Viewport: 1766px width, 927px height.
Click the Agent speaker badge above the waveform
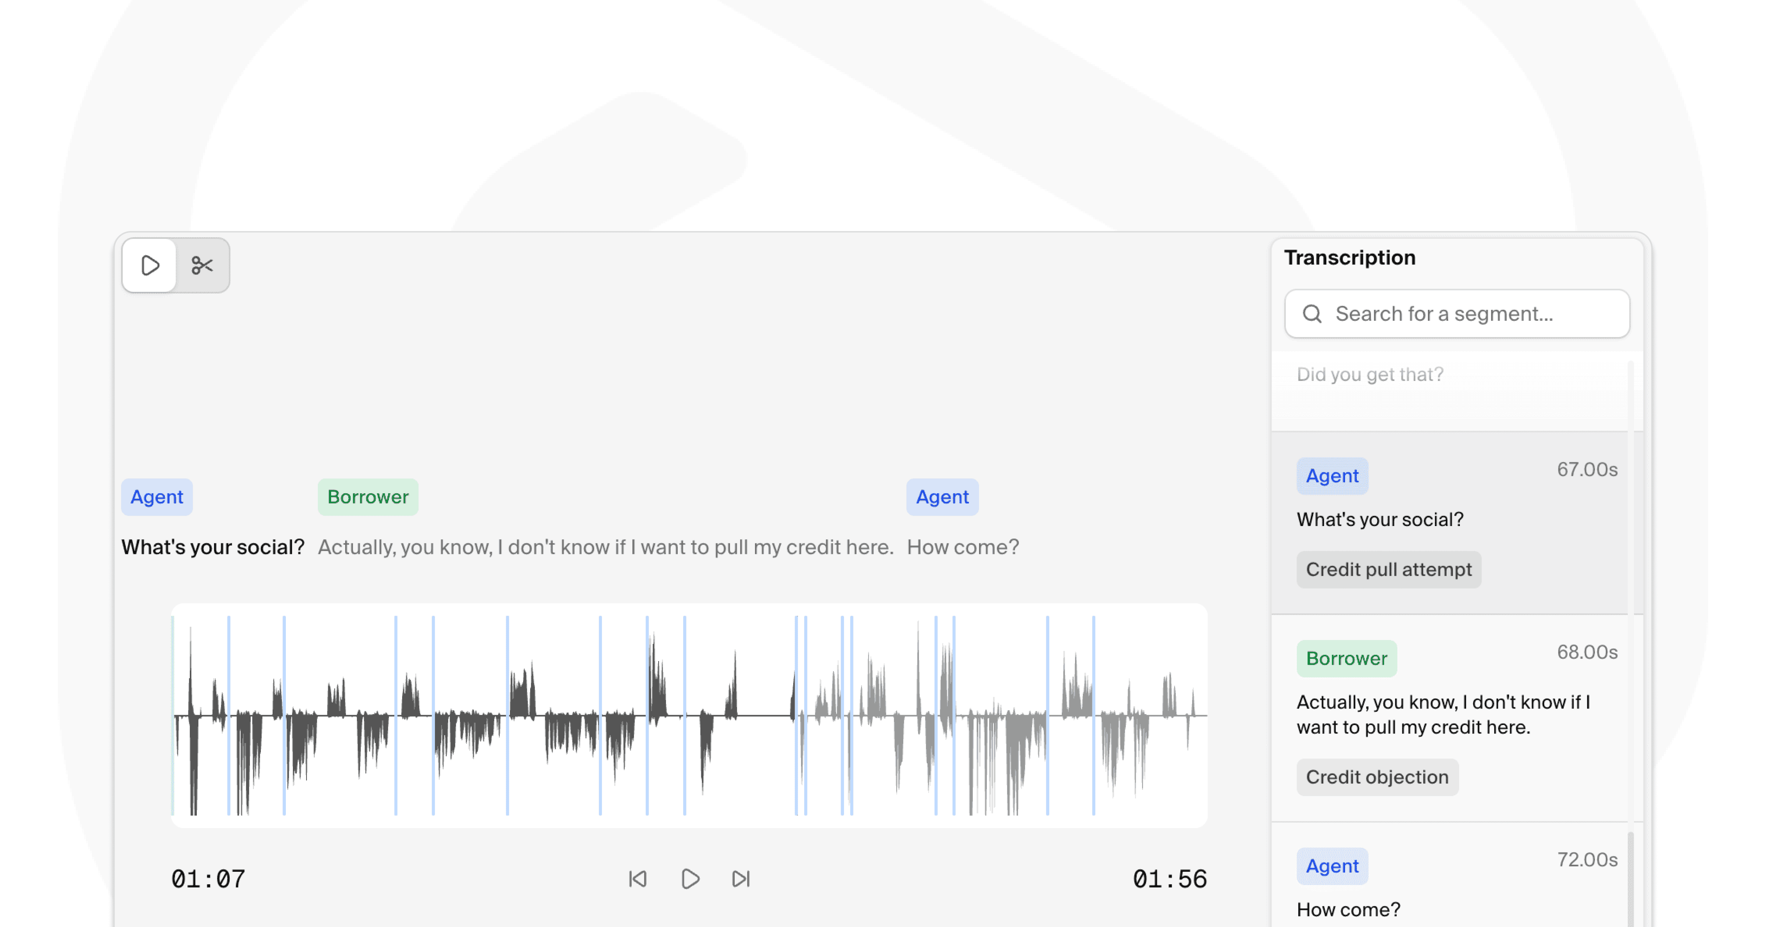click(156, 496)
